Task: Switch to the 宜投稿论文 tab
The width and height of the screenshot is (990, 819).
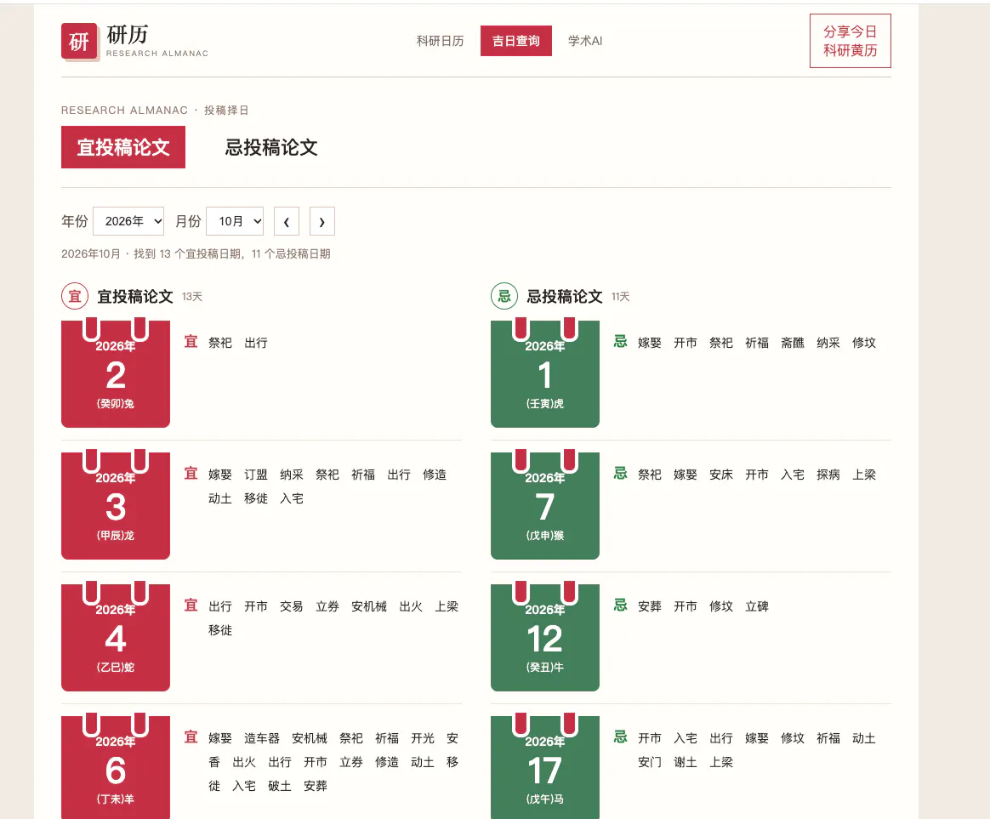Action: 123,147
